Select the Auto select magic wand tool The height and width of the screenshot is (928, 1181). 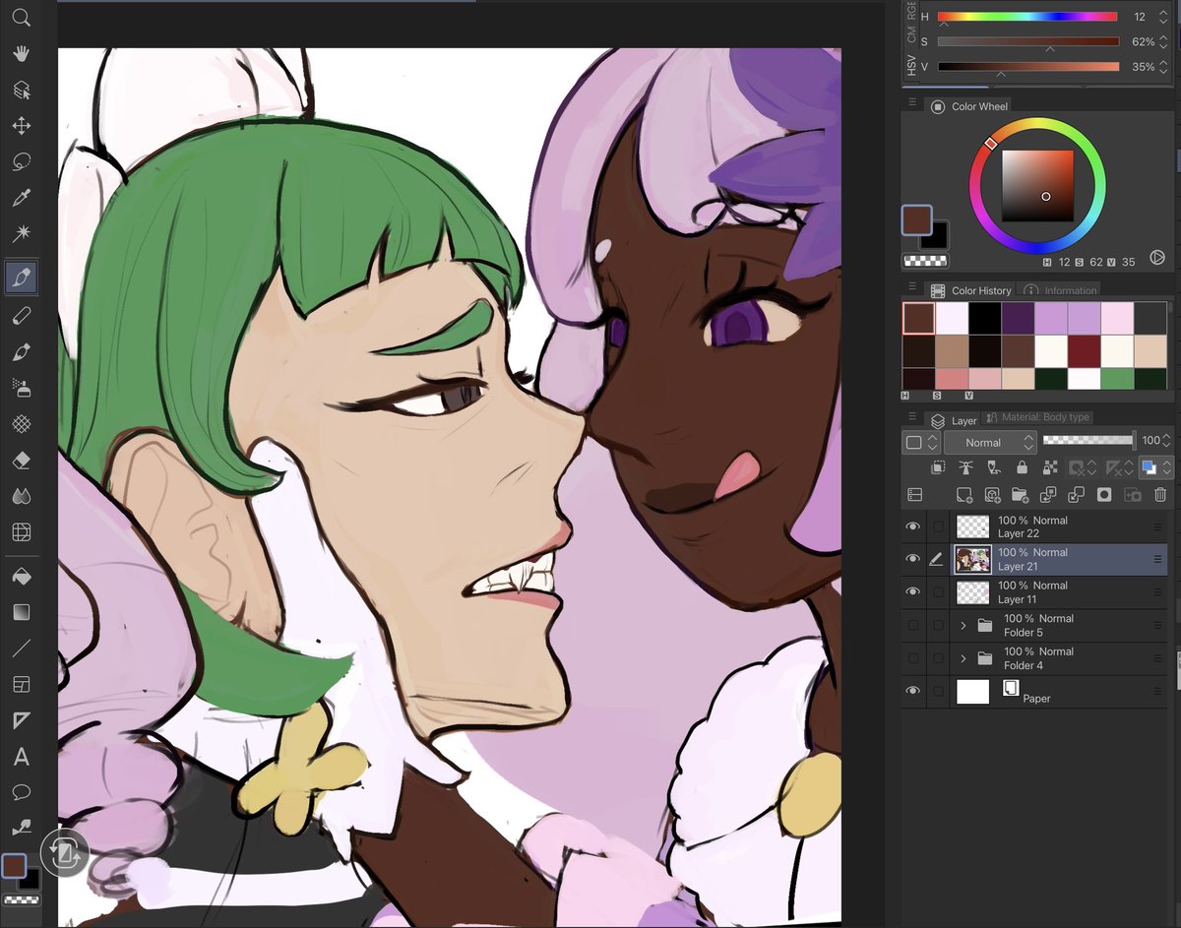click(21, 234)
